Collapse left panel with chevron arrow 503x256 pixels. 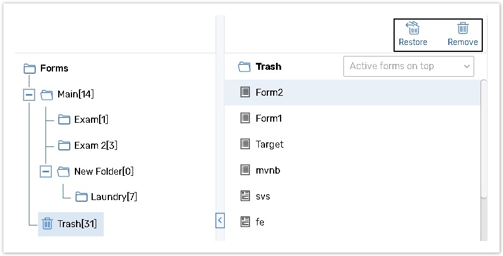(219, 220)
